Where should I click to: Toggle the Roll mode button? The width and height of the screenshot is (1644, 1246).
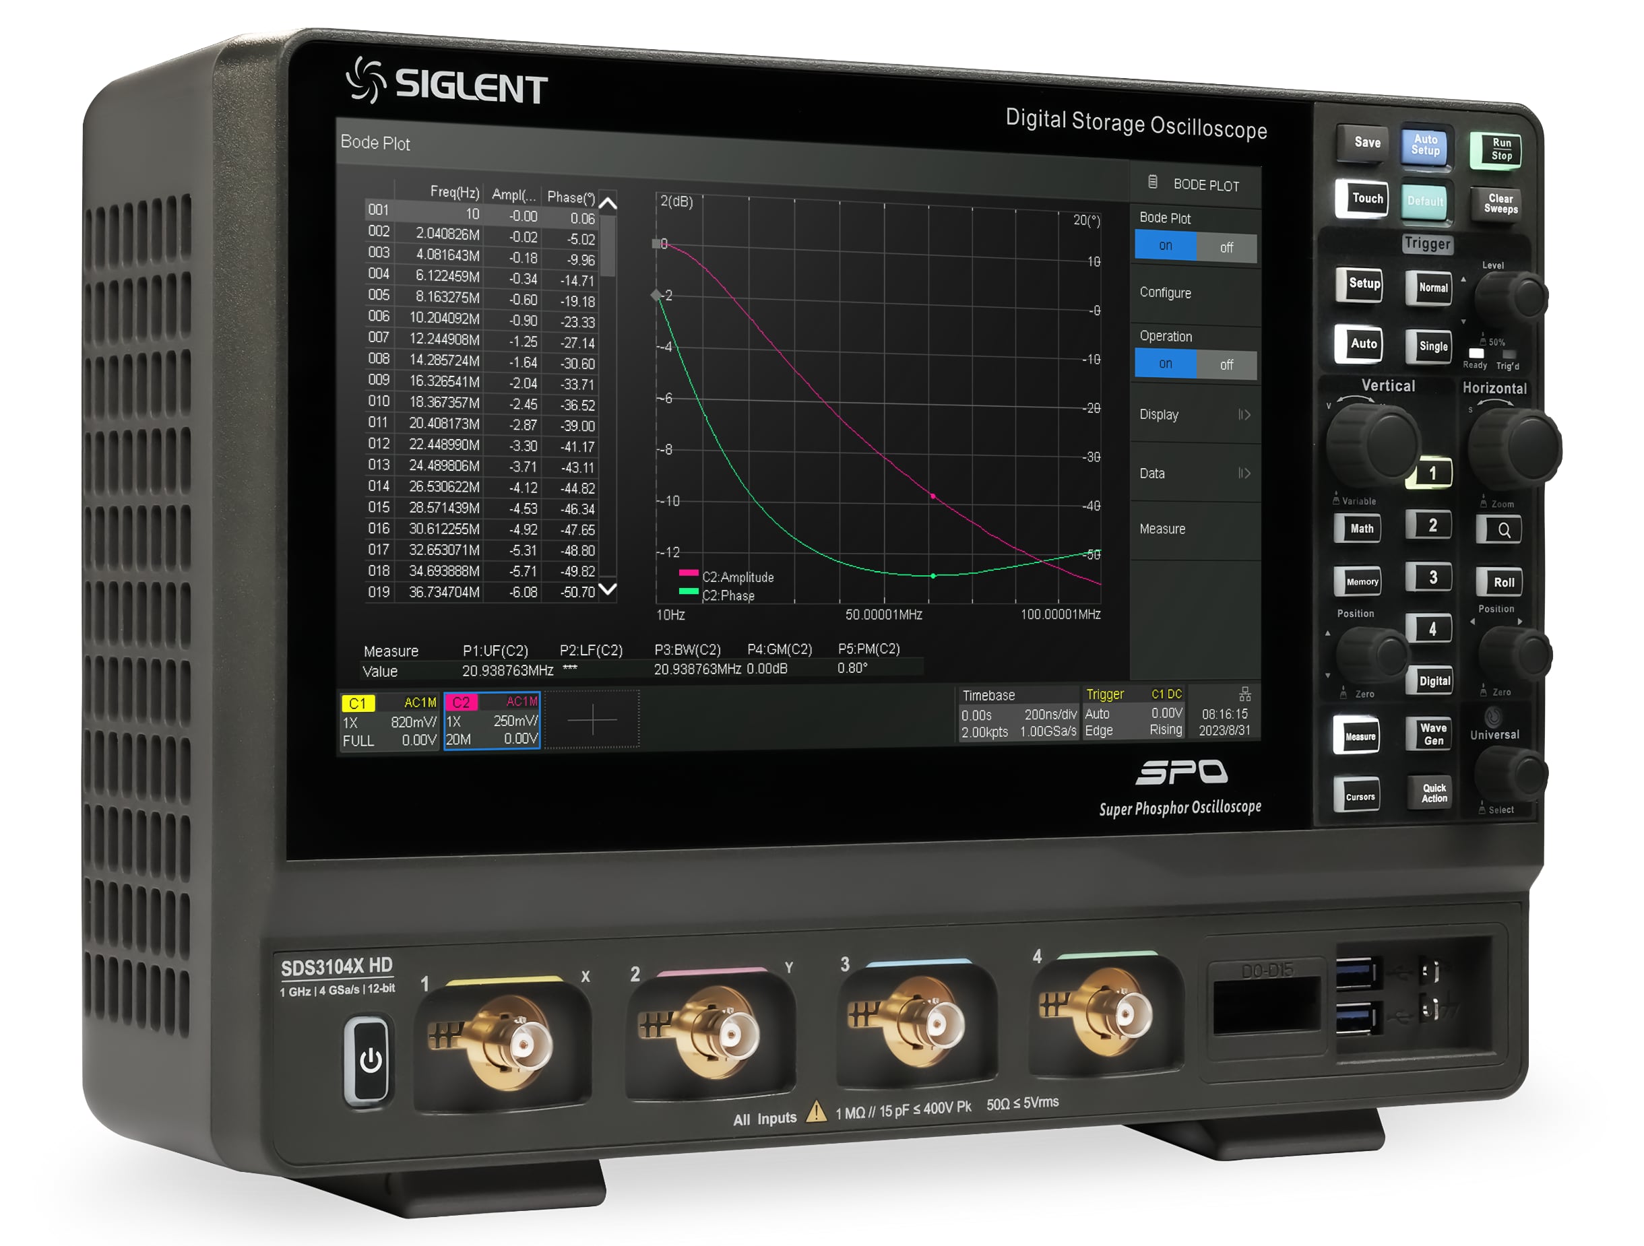pyautogui.click(x=1499, y=583)
